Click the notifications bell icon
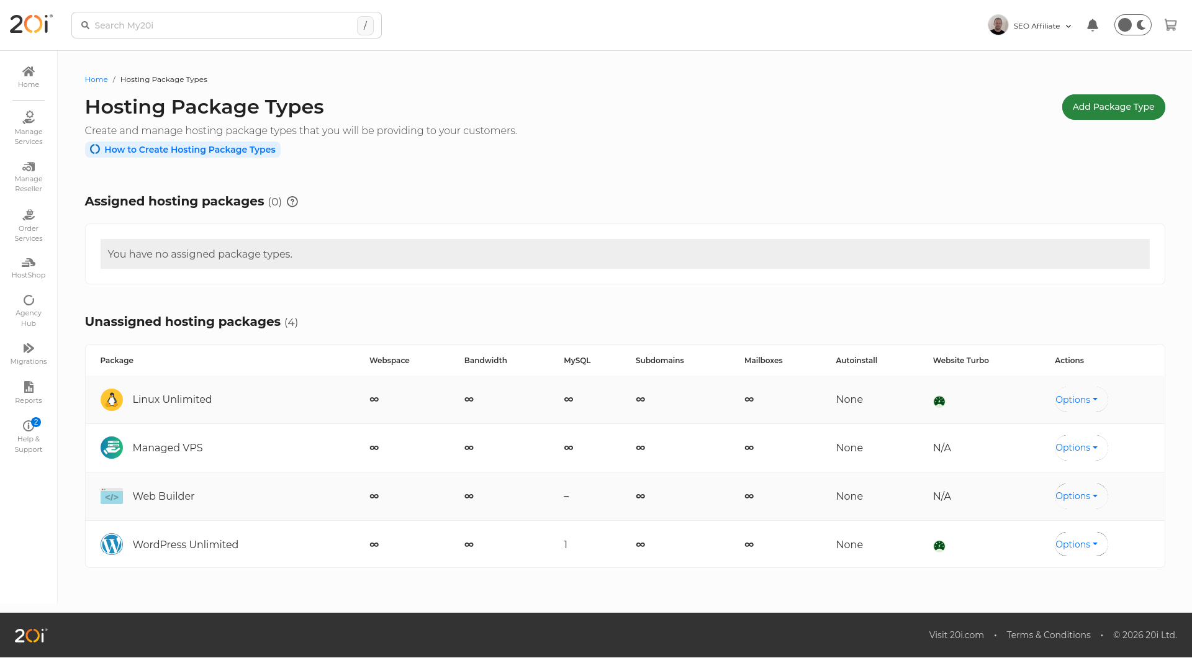The image size is (1192, 658). (1093, 25)
